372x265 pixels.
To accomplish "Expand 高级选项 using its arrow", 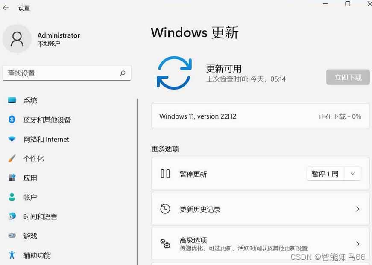I will point(358,244).
